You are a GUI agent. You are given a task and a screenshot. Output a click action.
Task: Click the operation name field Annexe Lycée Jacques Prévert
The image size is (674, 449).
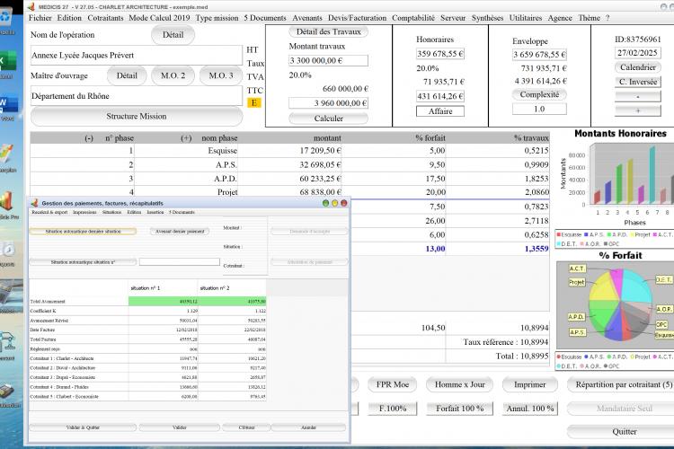tap(137, 56)
